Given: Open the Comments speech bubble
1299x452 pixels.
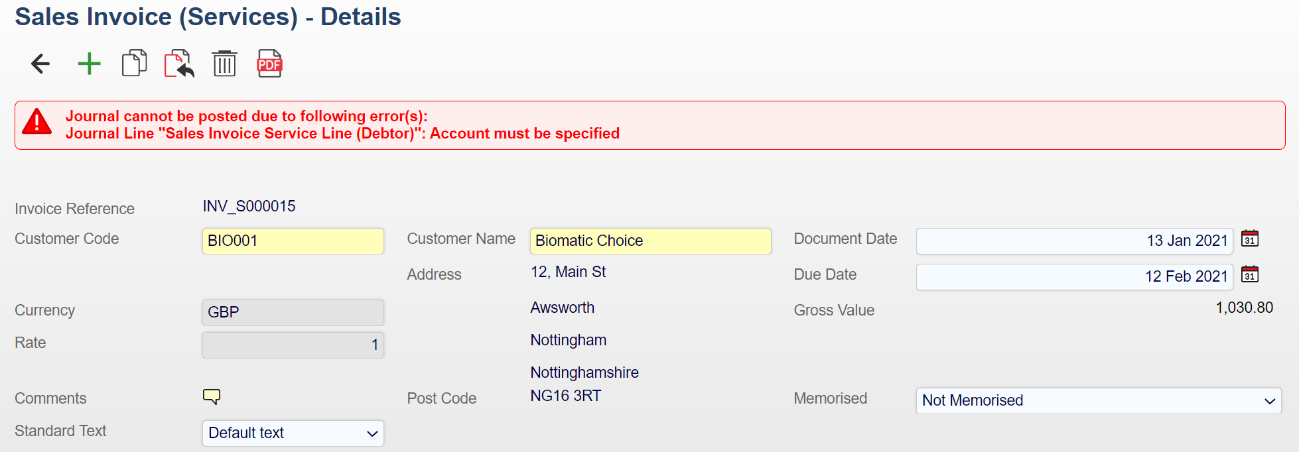Looking at the screenshot, I should point(212,397).
